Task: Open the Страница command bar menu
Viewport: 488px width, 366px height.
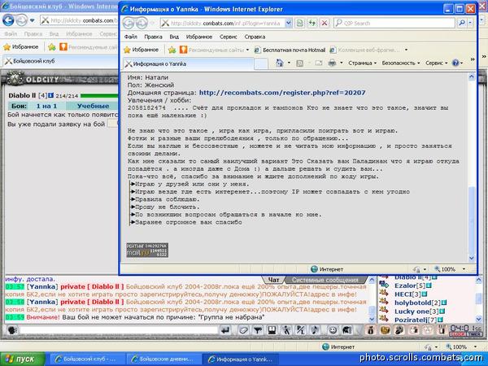Action: pyautogui.click(x=362, y=63)
